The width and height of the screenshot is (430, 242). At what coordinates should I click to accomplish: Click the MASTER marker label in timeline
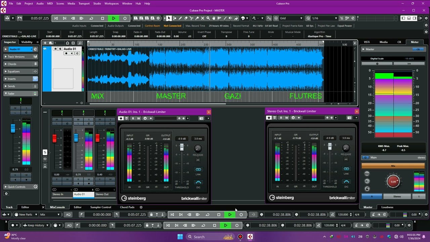[171, 96]
